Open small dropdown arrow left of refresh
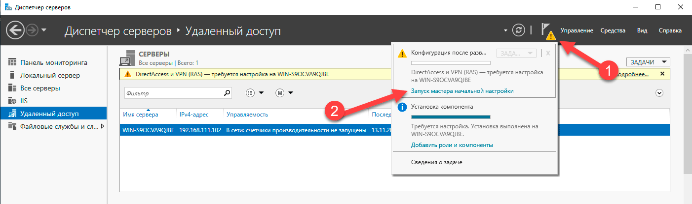 point(505,30)
